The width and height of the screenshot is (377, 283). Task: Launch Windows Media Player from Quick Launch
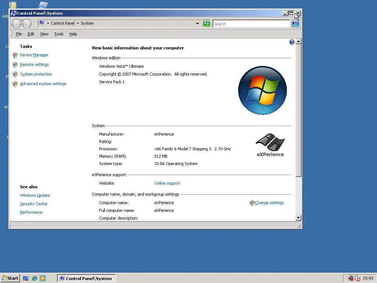pyautogui.click(x=43, y=279)
